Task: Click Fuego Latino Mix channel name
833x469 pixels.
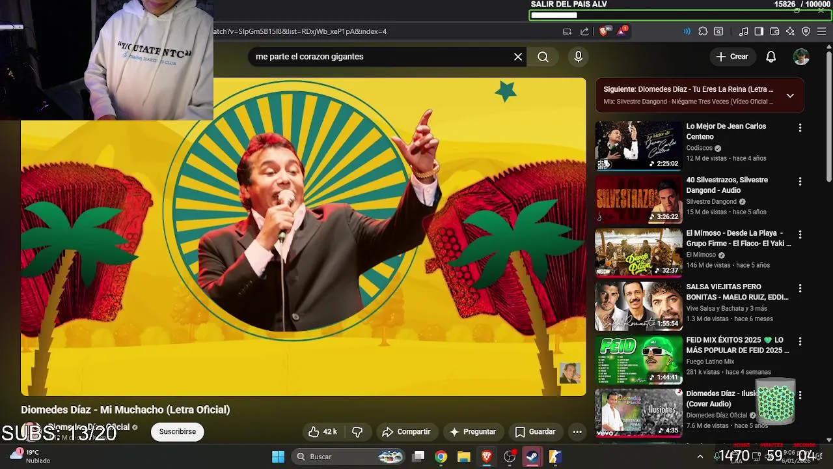Action: [x=710, y=362]
